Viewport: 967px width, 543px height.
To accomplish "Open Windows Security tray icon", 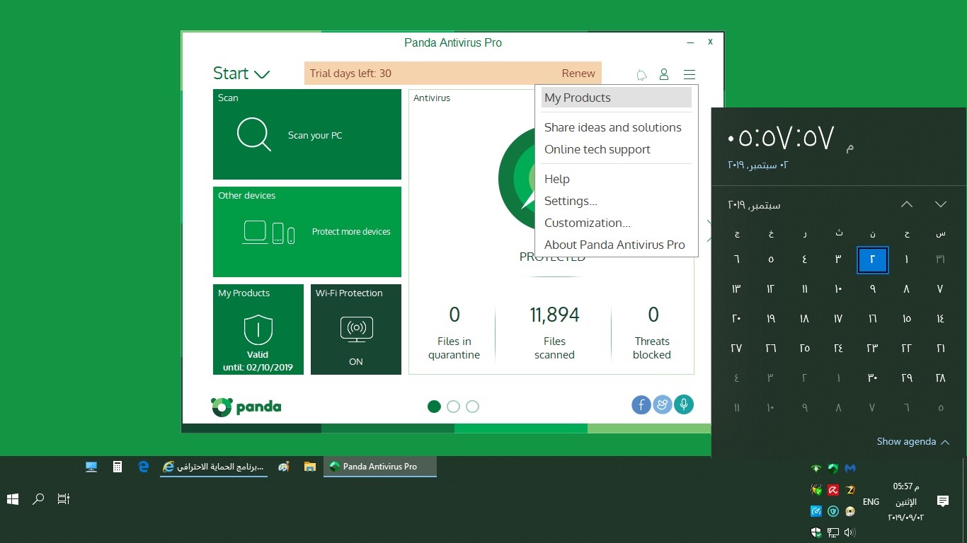I will (x=816, y=532).
